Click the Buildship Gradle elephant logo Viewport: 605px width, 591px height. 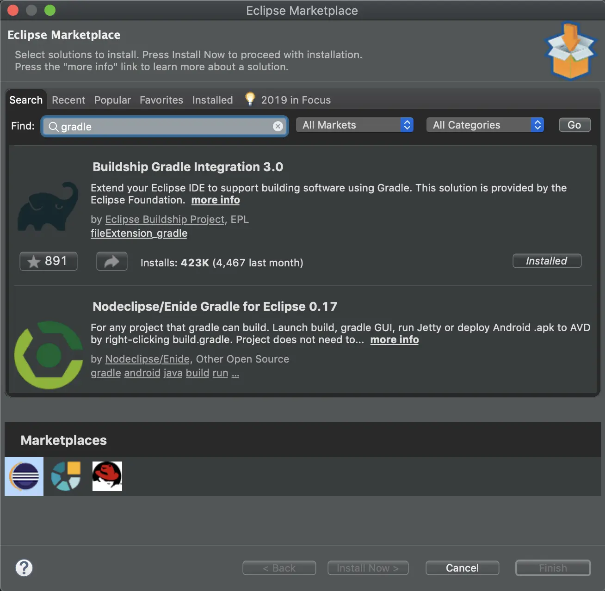[x=48, y=207]
